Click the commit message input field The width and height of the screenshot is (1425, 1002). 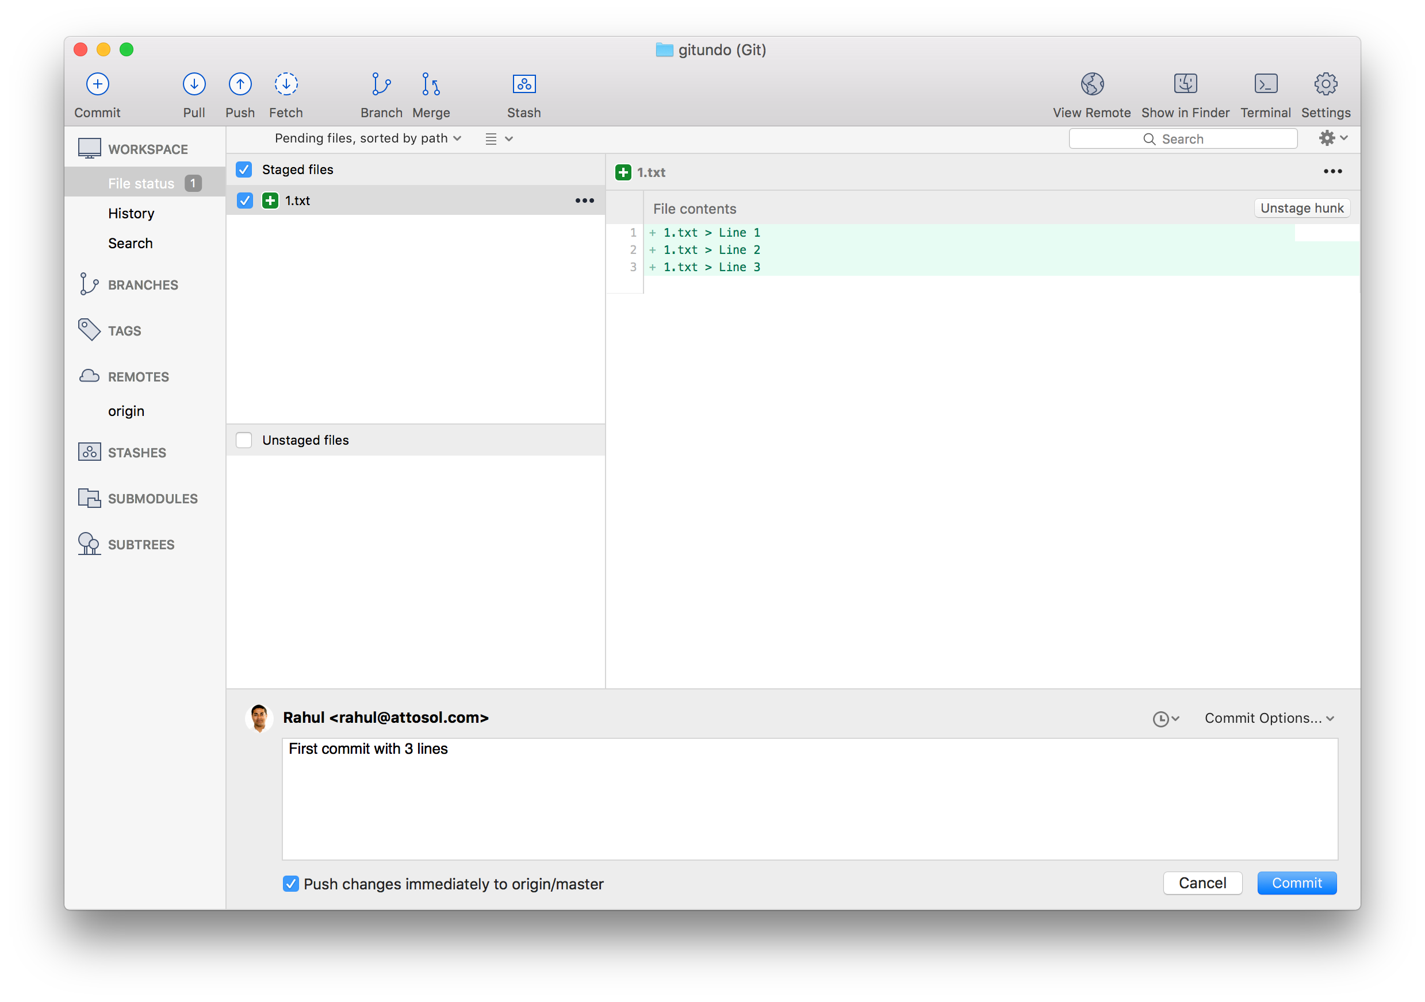[812, 798]
